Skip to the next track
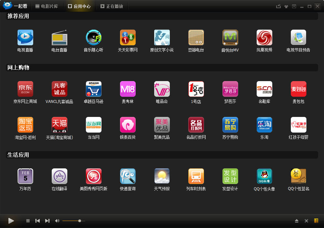Screen dimensions: 324x228 [47, 221]
